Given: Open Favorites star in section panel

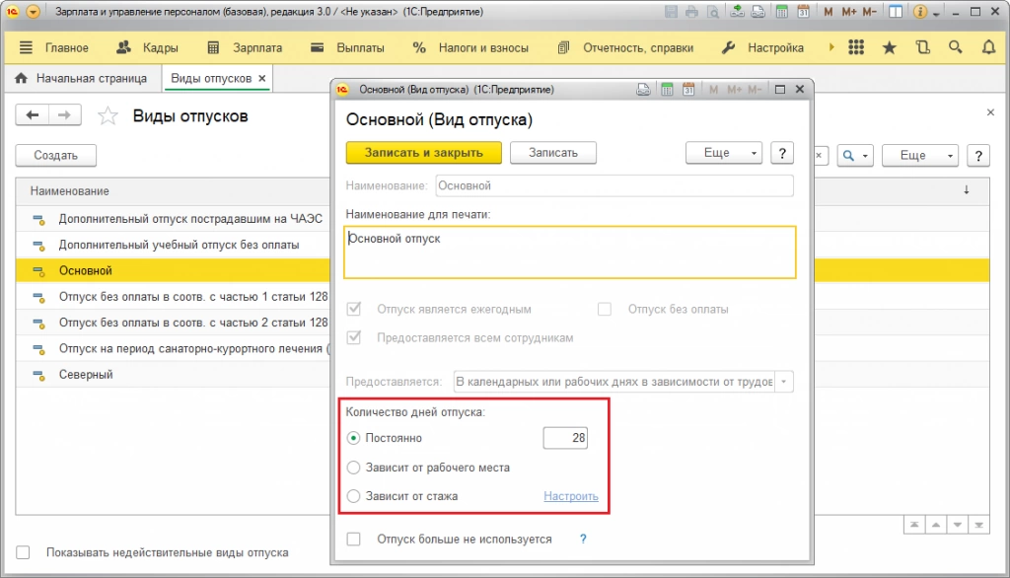Looking at the screenshot, I should (x=890, y=47).
